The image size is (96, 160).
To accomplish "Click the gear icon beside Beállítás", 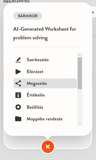I will tap(18, 107).
